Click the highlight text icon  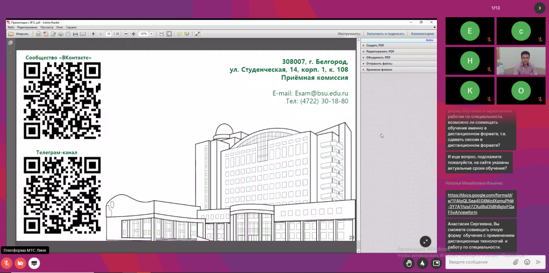pyautogui.click(x=187, y=34)
